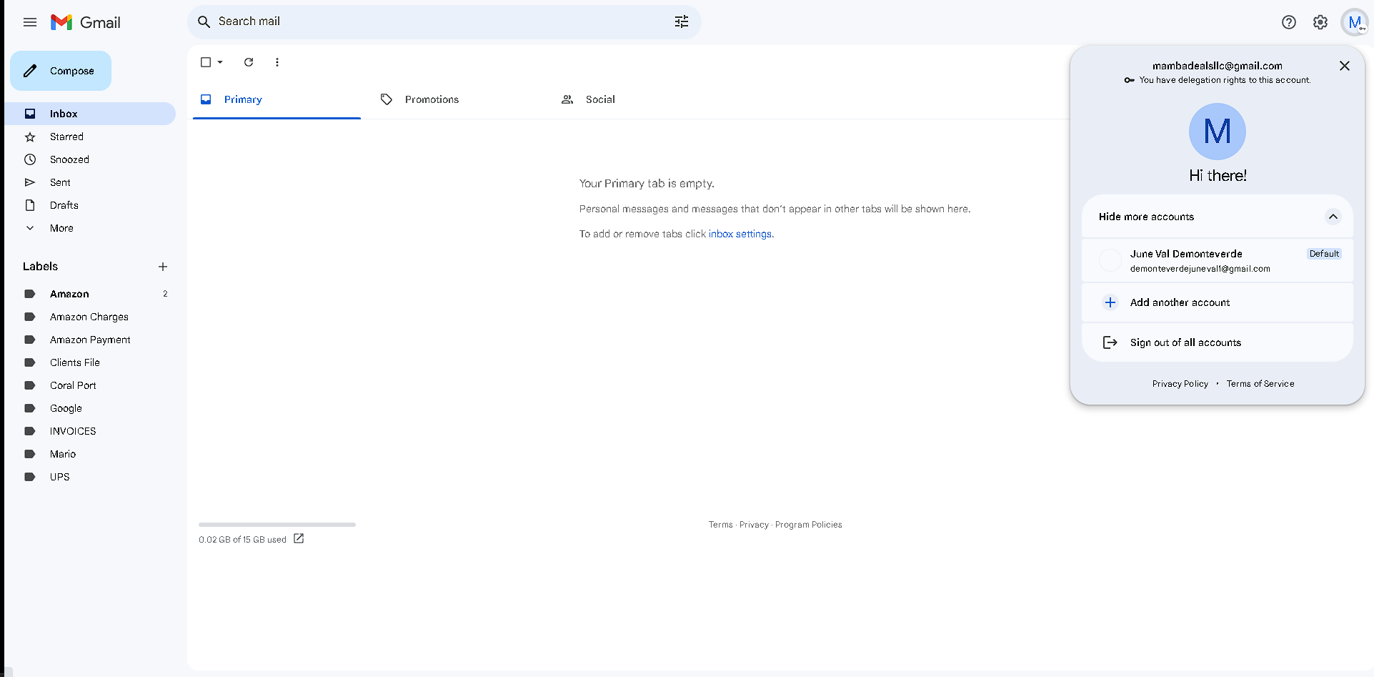
Task: Click the Amazon label tag icon
Action: click(x=30, y=294)
